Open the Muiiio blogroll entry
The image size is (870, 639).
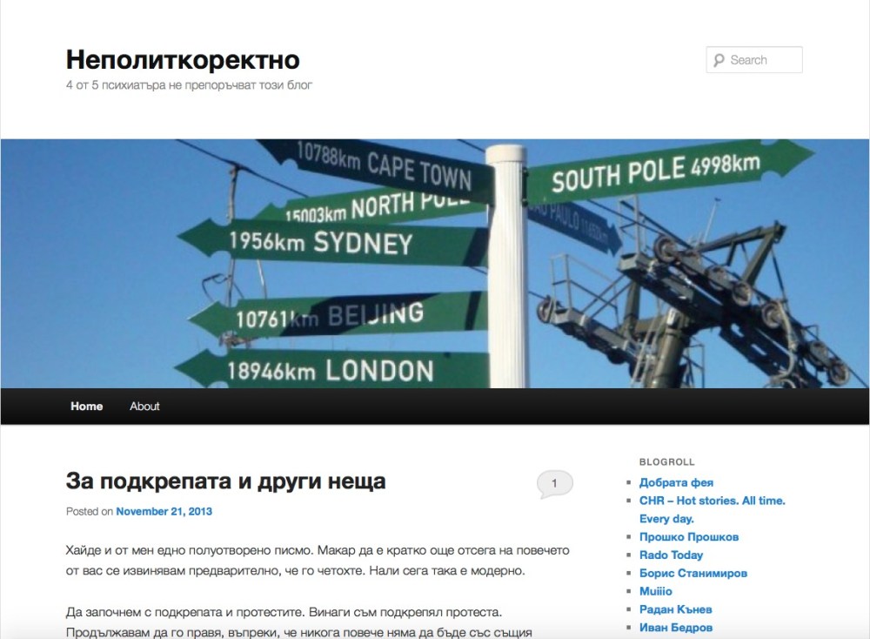(x=657, y=591)
